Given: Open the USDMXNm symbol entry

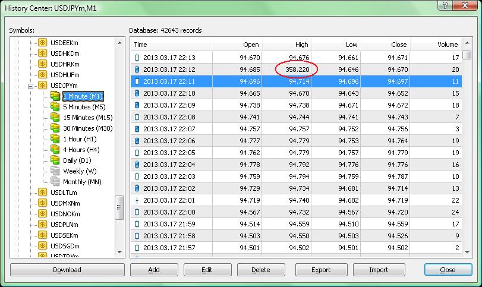Looking at the screenshot, I should (x=65, y=203).
